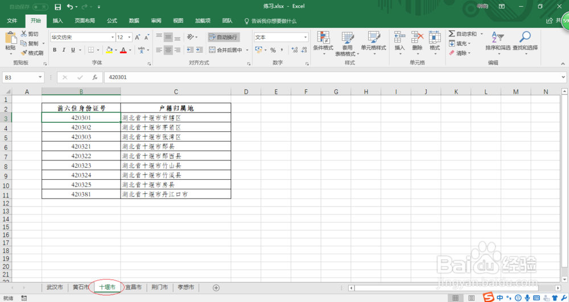Click the text orientation icon
Screen dimensions: 569x302
pyautogui.click(x=191, y=37)
